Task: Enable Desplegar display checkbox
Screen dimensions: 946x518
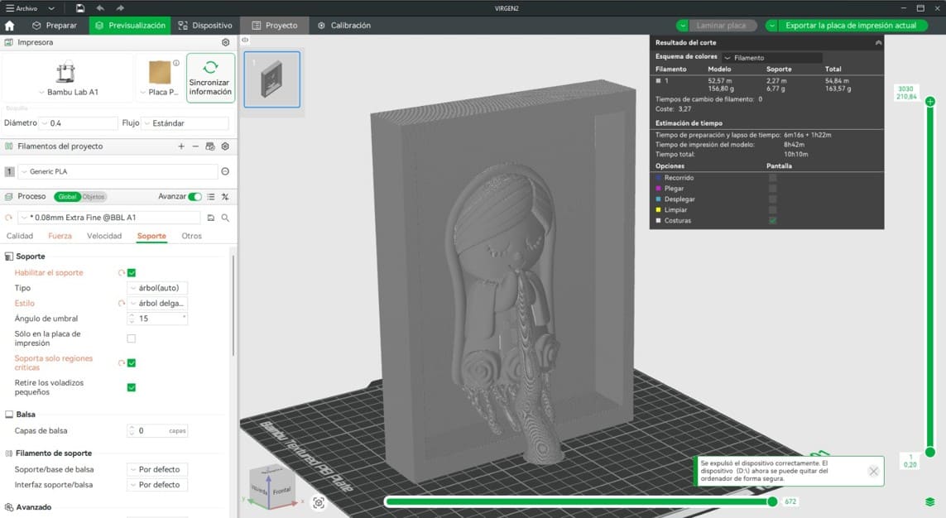Action: coord(773,199)
